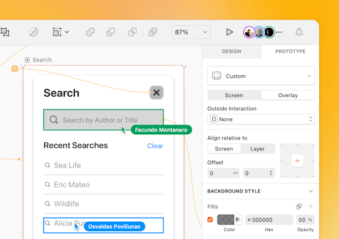
Task: Choose Layer for align relative to
Action: click(257, 149)
